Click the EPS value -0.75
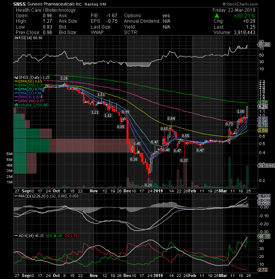The width and height of the screenshot is (275, 279). [x=112, y=21]
